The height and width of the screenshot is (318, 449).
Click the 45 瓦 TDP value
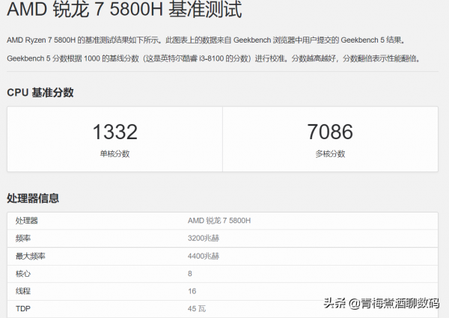point(197,308)
